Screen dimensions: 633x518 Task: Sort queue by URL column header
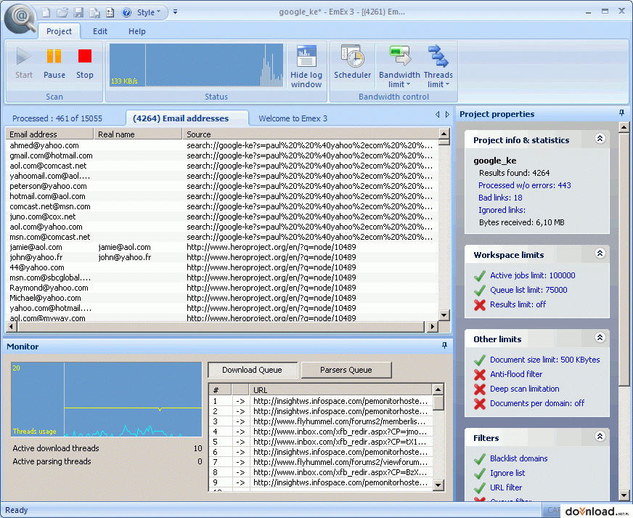point(341,390)
